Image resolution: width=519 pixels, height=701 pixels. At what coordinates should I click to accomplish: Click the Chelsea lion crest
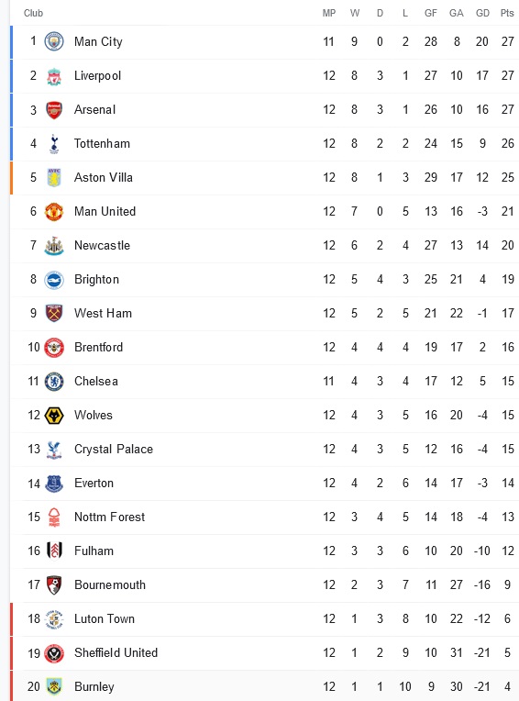coord(54,382)
